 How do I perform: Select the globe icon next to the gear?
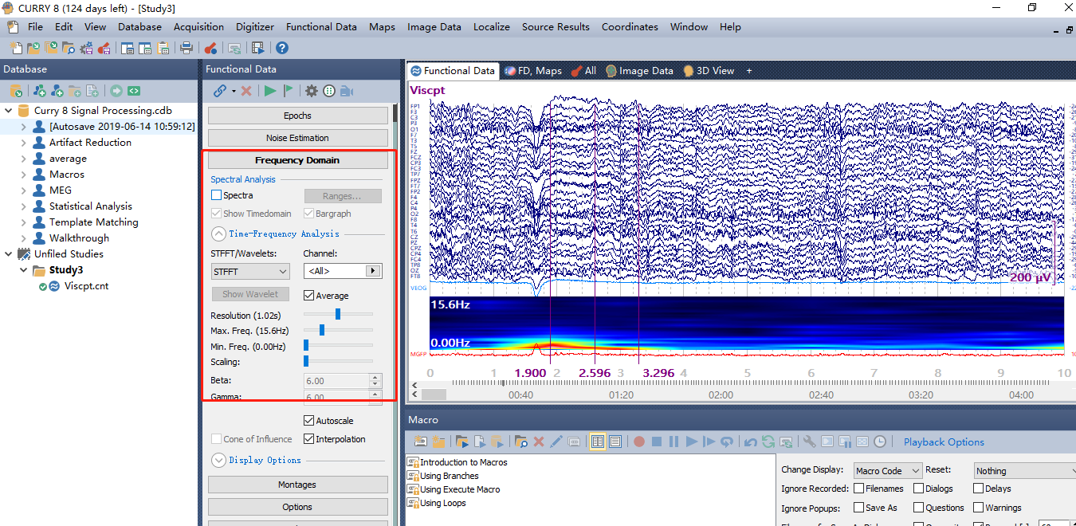click(329, 90)
